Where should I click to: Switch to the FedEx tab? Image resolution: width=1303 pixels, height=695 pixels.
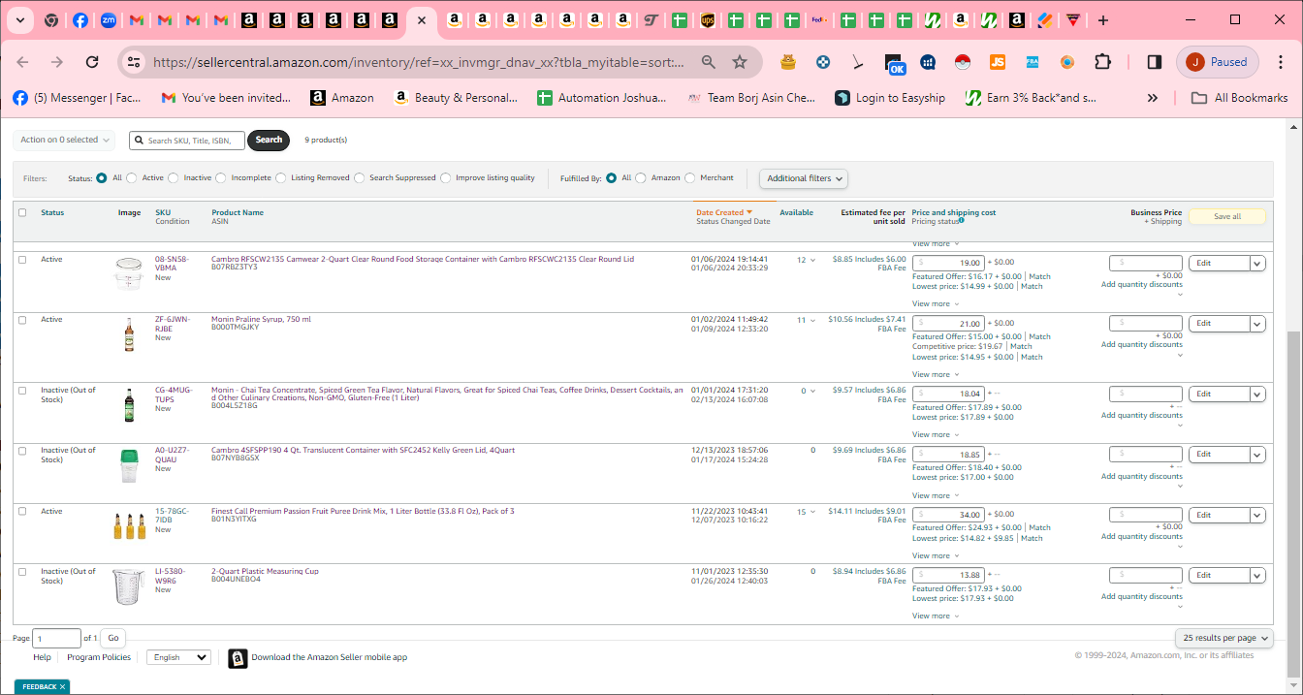(820, 19)
